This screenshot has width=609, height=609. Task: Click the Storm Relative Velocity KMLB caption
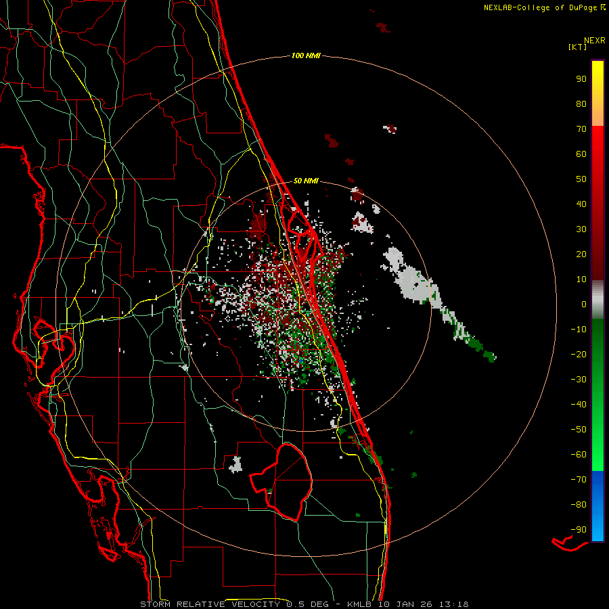tap(304, 604)
